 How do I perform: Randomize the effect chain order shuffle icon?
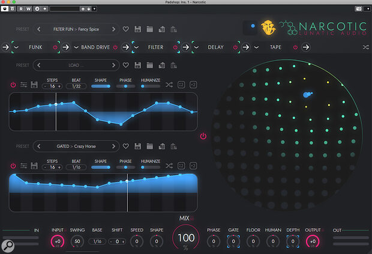point(365,47)
